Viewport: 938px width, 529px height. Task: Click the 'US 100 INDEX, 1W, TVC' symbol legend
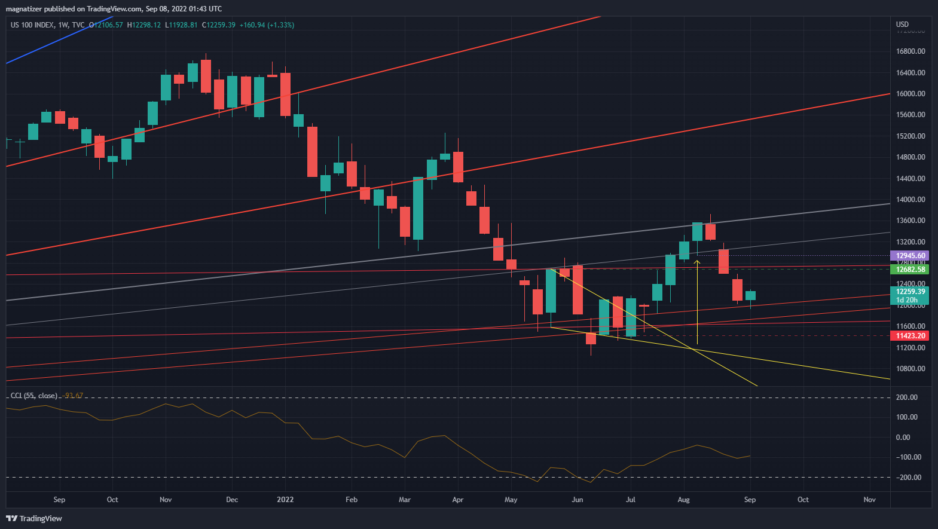point(47,25)
